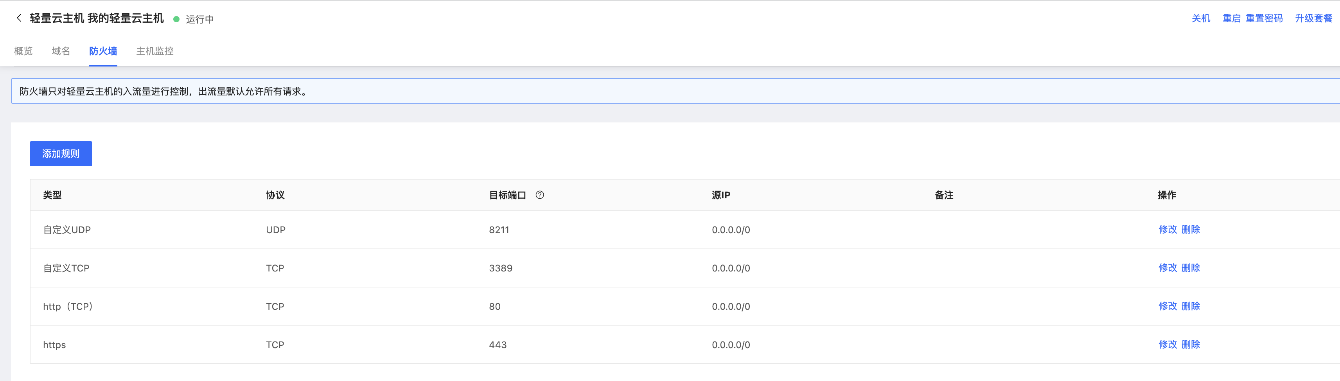Click the port value 8211

pos(499,230)
